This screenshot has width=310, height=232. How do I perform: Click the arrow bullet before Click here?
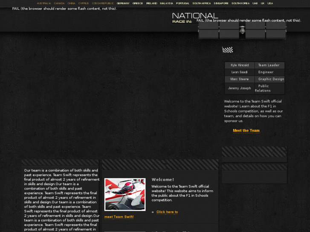coord(153,212)
